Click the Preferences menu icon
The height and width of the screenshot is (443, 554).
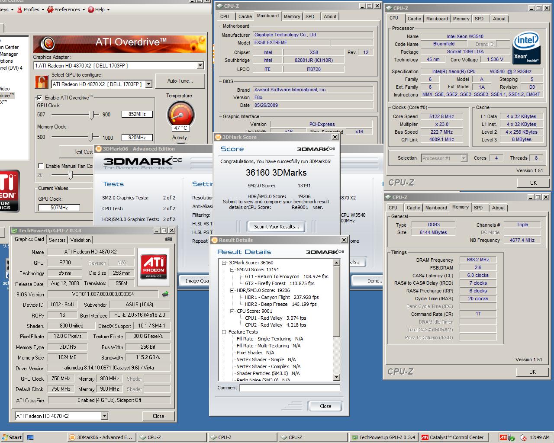[50, 10]
